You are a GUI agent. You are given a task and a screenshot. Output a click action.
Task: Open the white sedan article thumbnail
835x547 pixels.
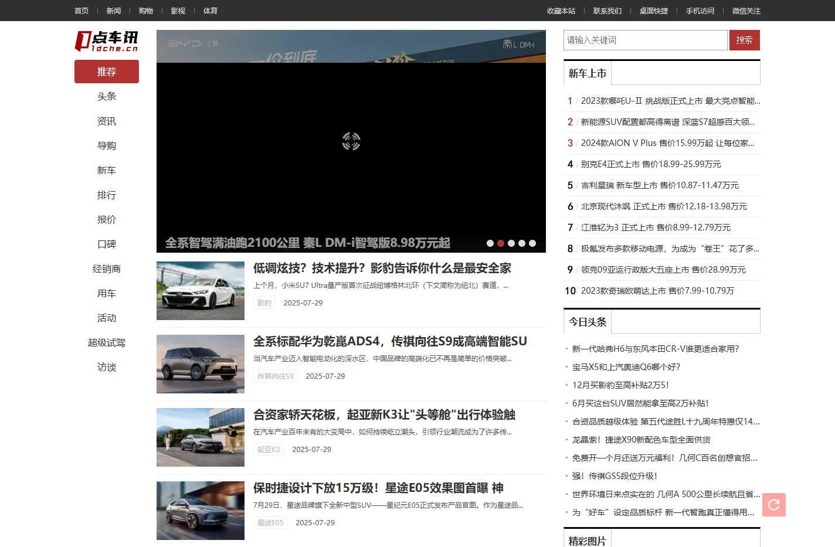tap(201, 291)
